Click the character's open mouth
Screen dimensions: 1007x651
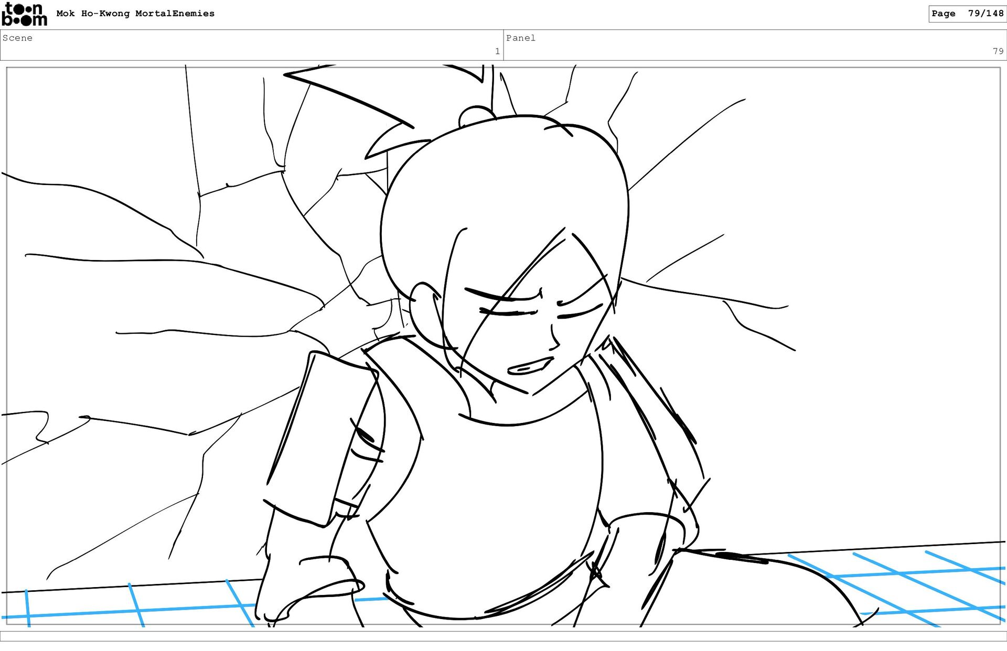point(529,366)
